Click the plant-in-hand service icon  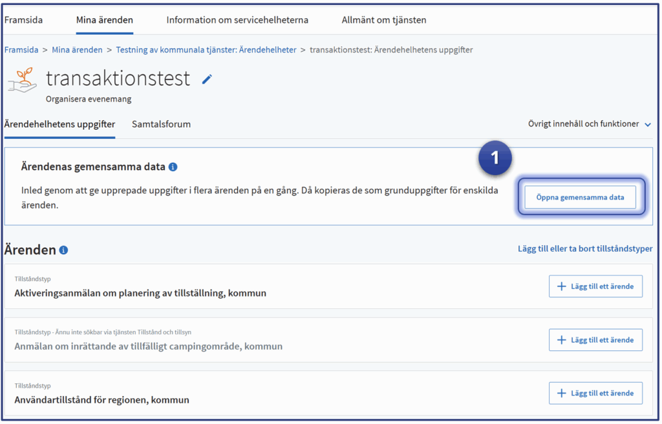pyautogui.click(x=22, y=81)
